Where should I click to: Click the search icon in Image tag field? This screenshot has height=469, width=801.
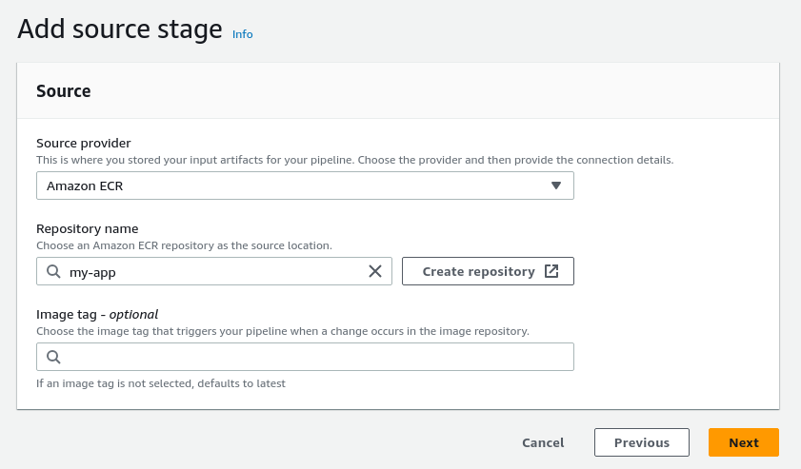click(x=54, y=357)
